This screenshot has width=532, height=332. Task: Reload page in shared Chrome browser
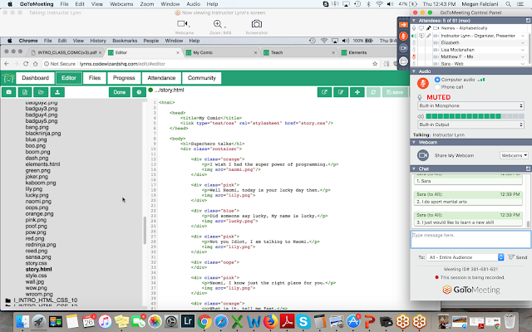[26, 64]
